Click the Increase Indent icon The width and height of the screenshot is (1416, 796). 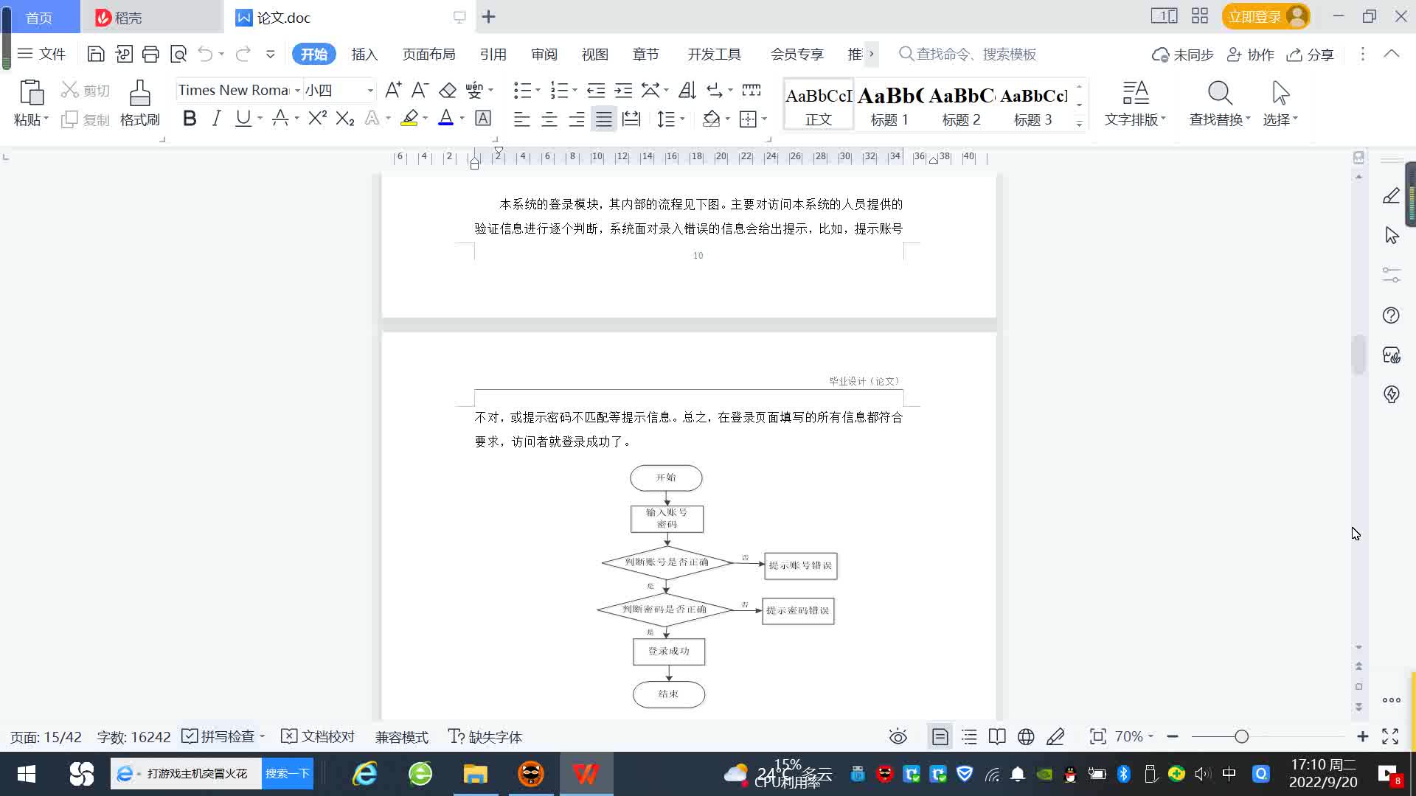click(x=623, y=90)
